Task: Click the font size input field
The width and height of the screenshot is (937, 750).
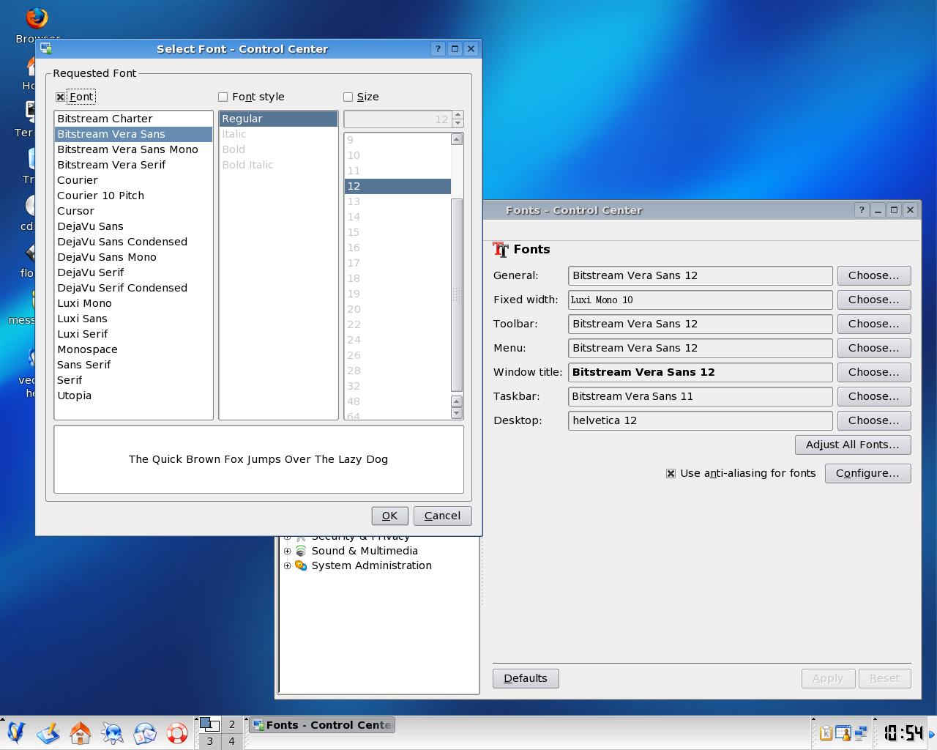Action: [x=397, y=119]
